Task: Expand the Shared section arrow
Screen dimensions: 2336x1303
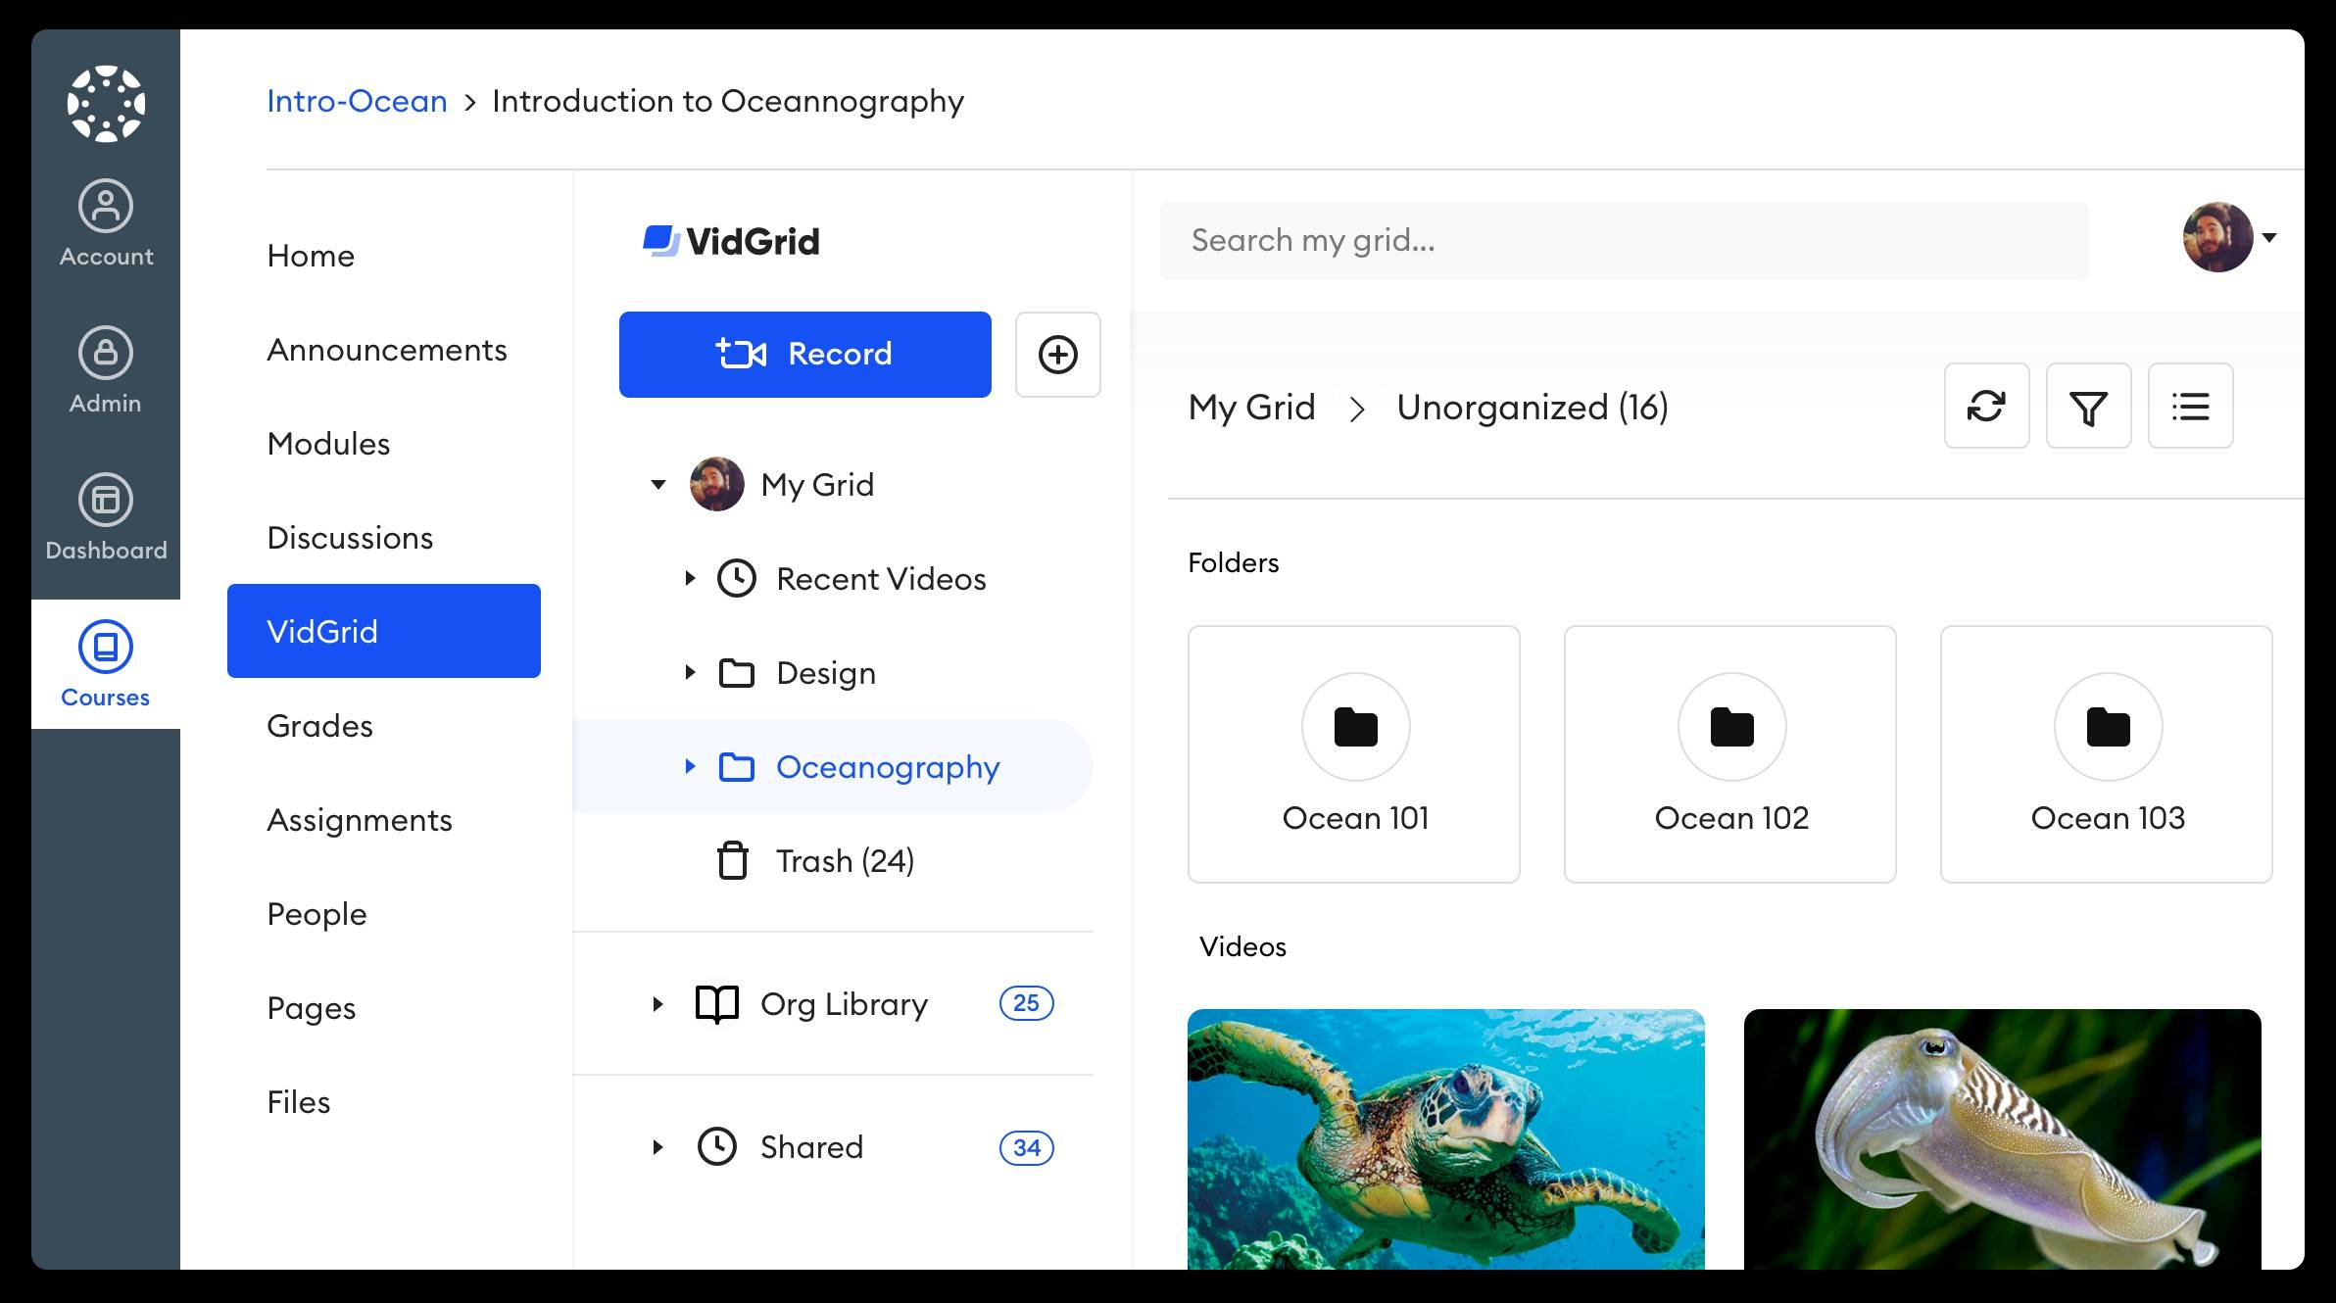Action: point(657,1147)
